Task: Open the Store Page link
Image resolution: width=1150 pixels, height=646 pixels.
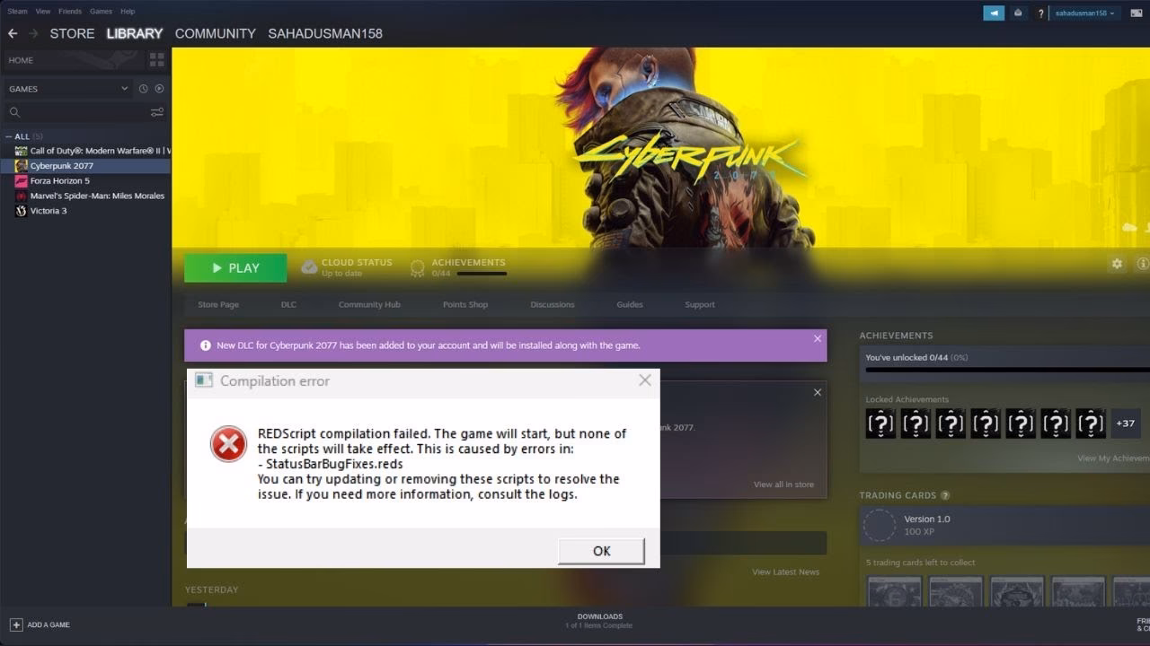Action: click(x=218, y=305)
